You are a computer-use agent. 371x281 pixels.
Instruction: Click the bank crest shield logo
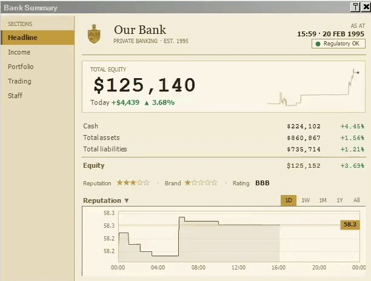94,34
